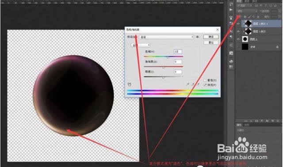Open the Paragraph panel icon
Viewport: 283px width, 167px height.
231,37
